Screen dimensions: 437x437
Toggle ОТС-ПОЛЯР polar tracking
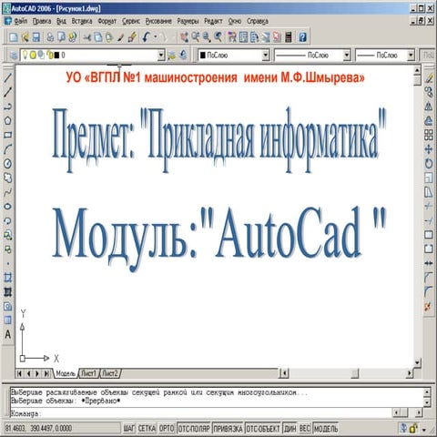194,428
